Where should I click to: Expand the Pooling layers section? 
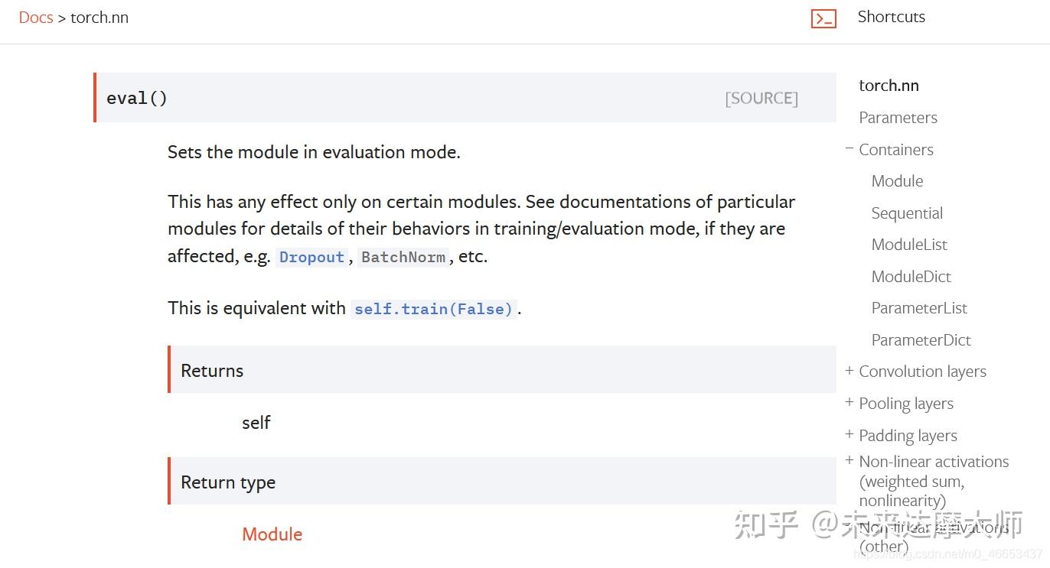(849, 403)
